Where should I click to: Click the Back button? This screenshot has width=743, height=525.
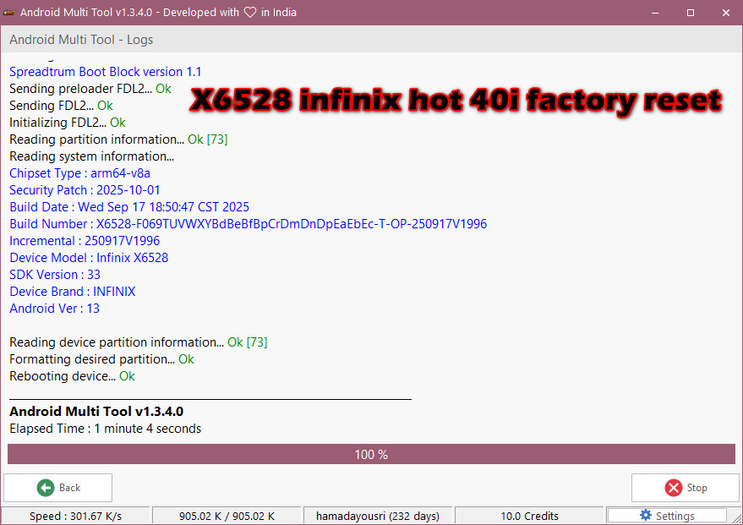click(57, 488)
